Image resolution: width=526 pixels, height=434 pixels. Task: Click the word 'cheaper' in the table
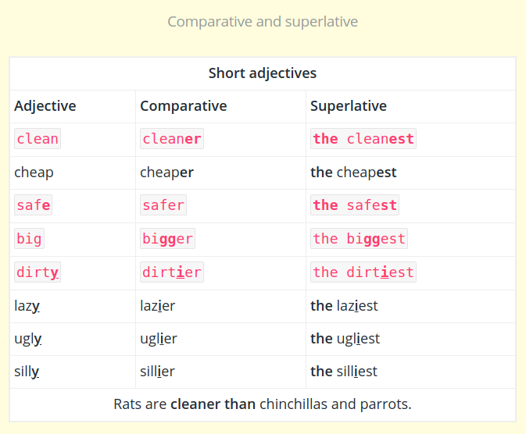pos(166,173)
